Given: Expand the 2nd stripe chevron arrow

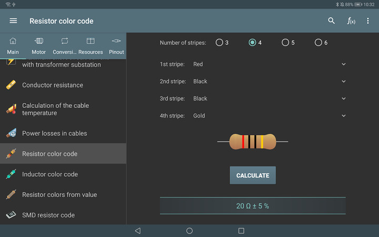Looking at the screenshot, I should [343, 82].
